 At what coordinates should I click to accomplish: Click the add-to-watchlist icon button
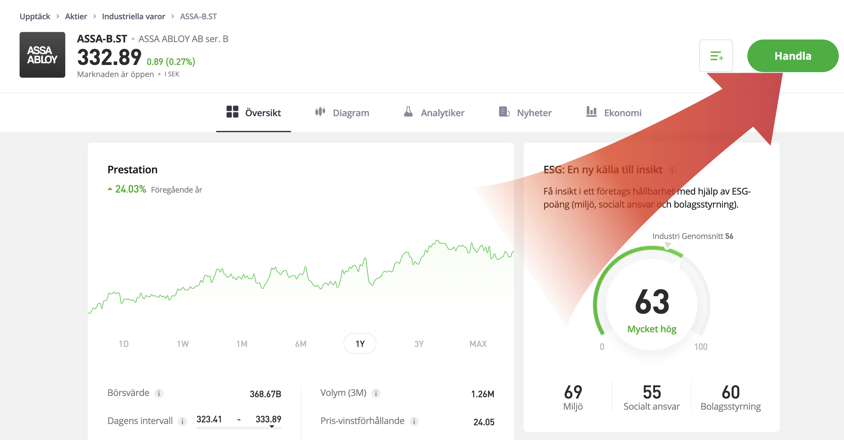[x=715, y=56]
